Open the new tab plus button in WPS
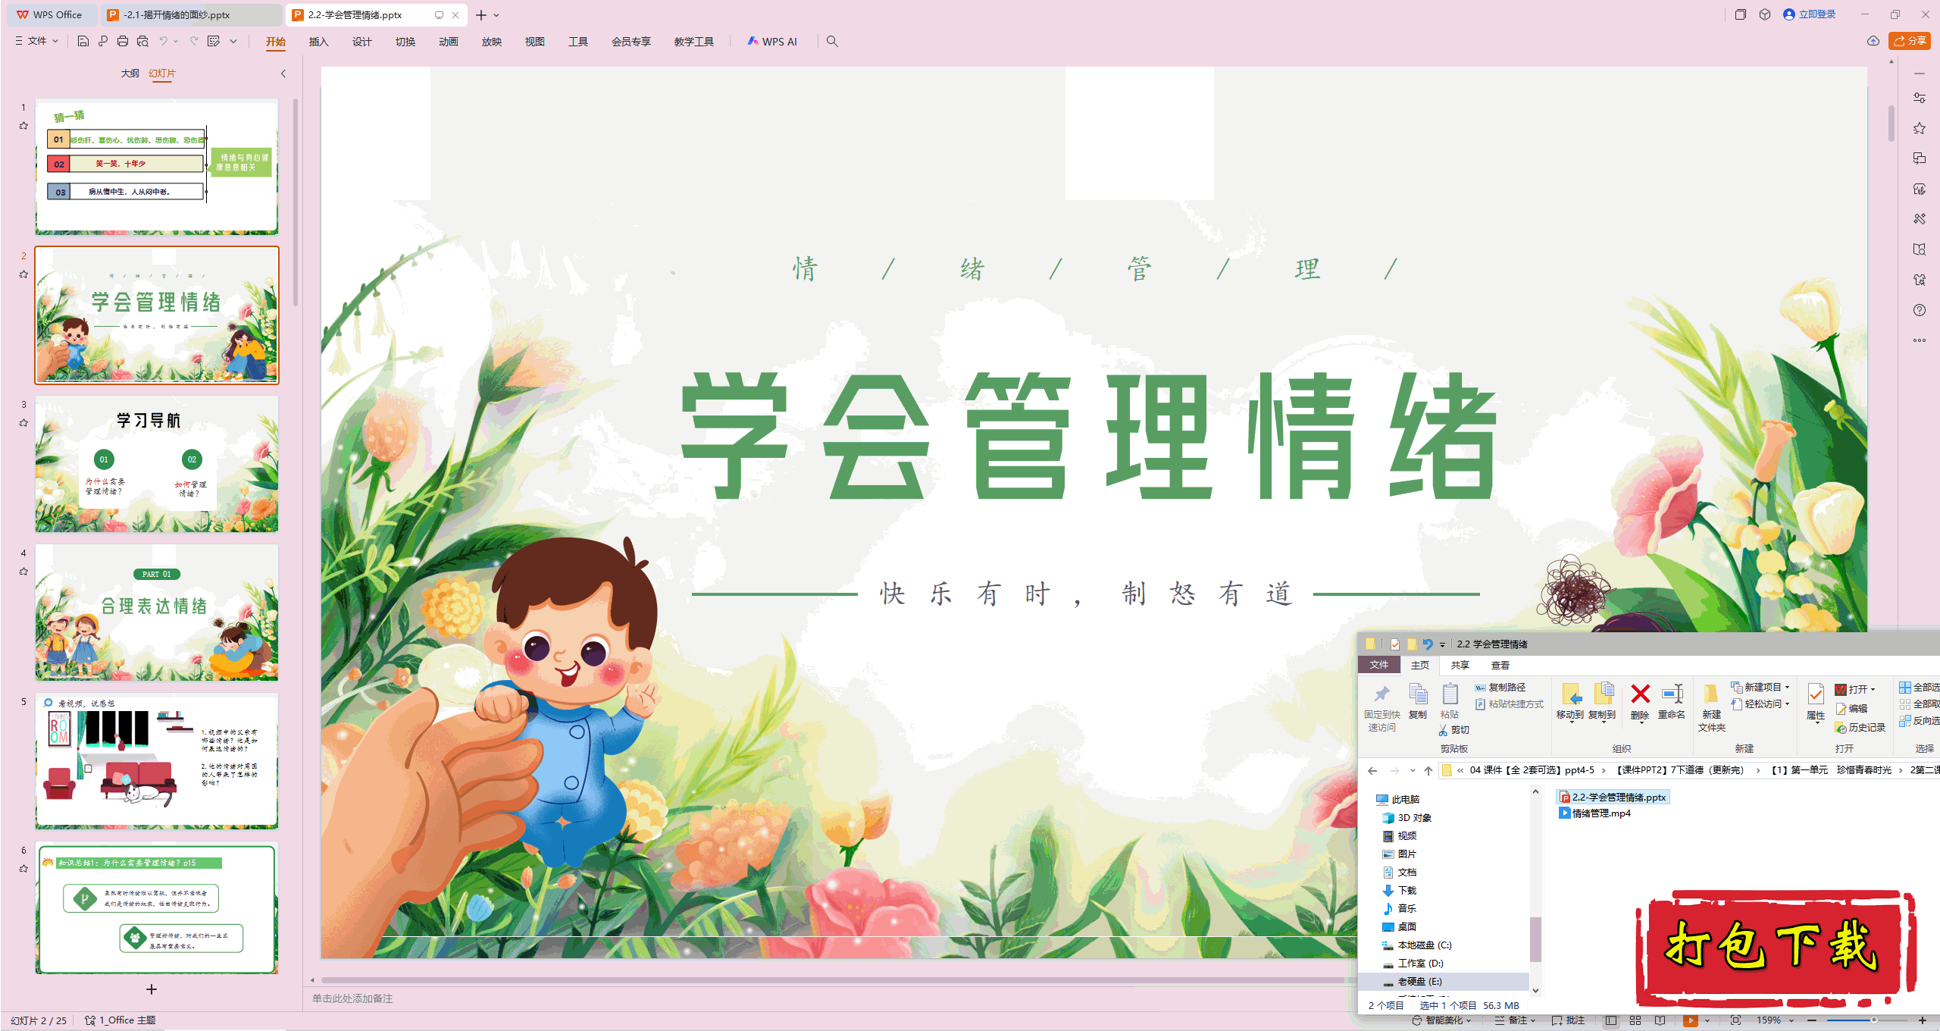This screenshot has height=1031, width=1940. (x=481, y=14)
